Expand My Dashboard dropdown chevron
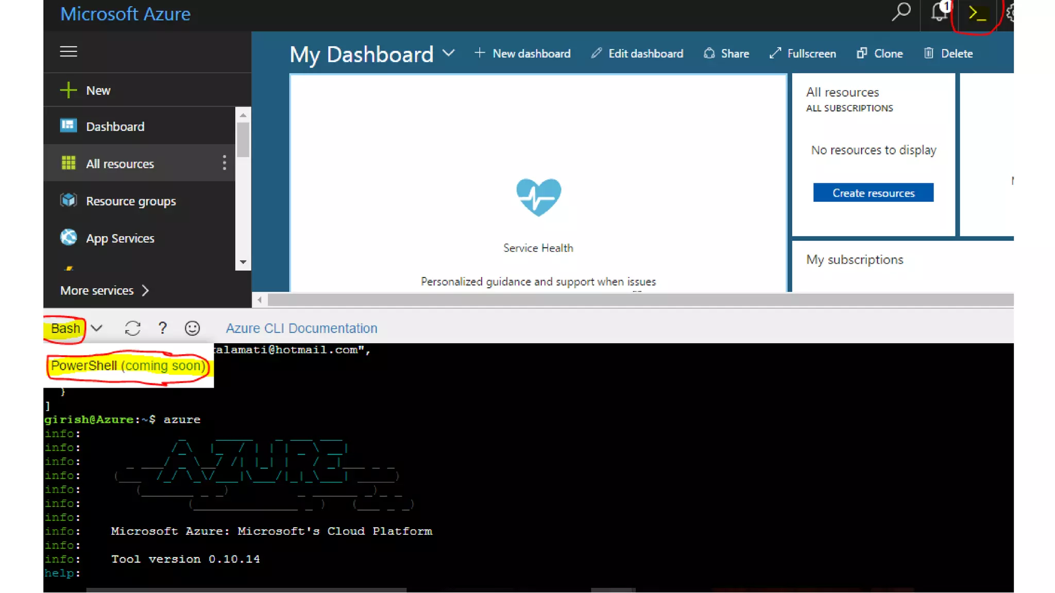 [x=449, y=53]
